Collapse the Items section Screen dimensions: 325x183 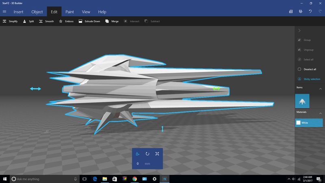(x=318, y=87)
